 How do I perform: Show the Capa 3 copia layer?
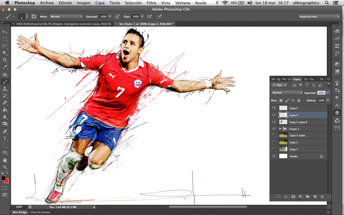[x=274, y=135]
